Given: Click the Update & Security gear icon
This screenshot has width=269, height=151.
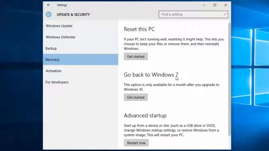Looking at the screenshot, I should pos(49,14).
